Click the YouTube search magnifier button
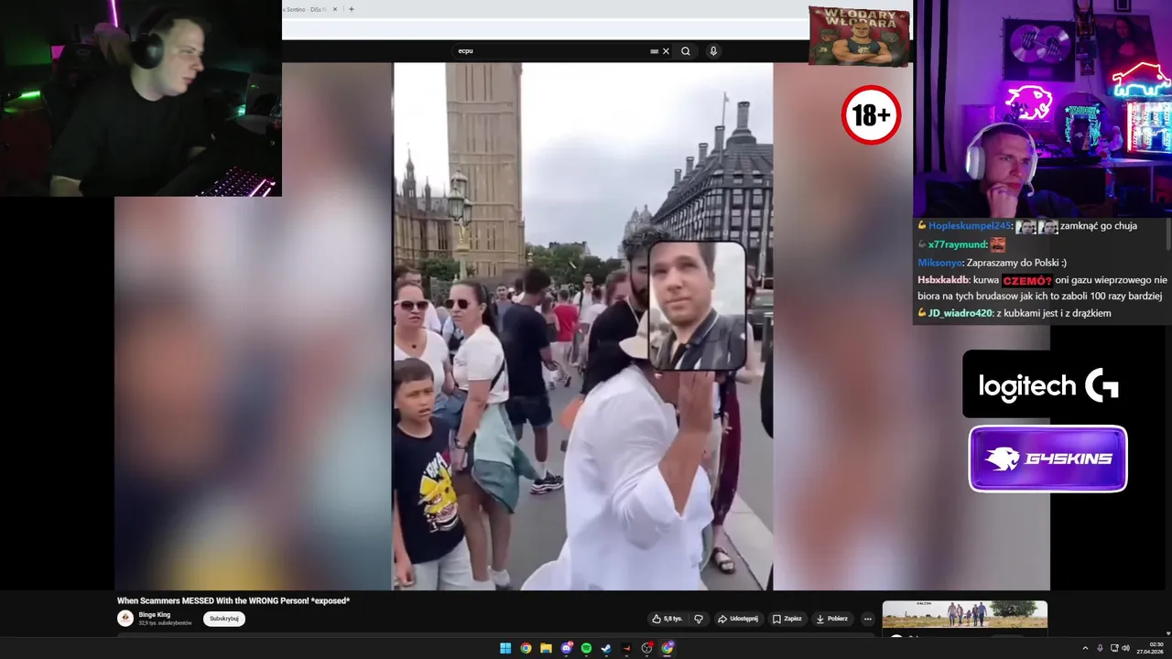1172x659 pixels. 686,51
